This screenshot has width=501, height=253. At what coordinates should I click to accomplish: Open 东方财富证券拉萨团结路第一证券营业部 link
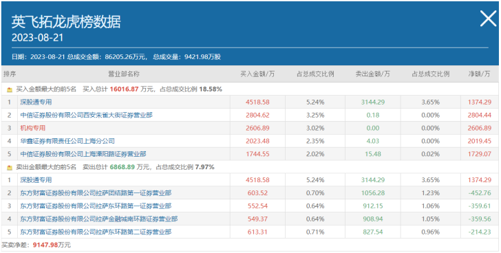tap(96, 193)
